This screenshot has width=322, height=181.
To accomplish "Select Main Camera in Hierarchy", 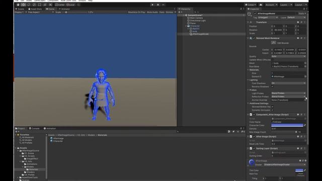I will pyautogui.click(x=196, y=18).
